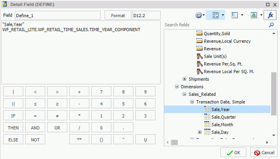Click the IF operator button

click(13, 116)
